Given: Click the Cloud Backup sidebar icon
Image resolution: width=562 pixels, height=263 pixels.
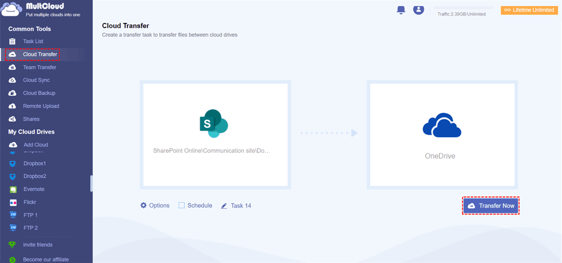Looking at the screenshot, I should pos(13,93).
